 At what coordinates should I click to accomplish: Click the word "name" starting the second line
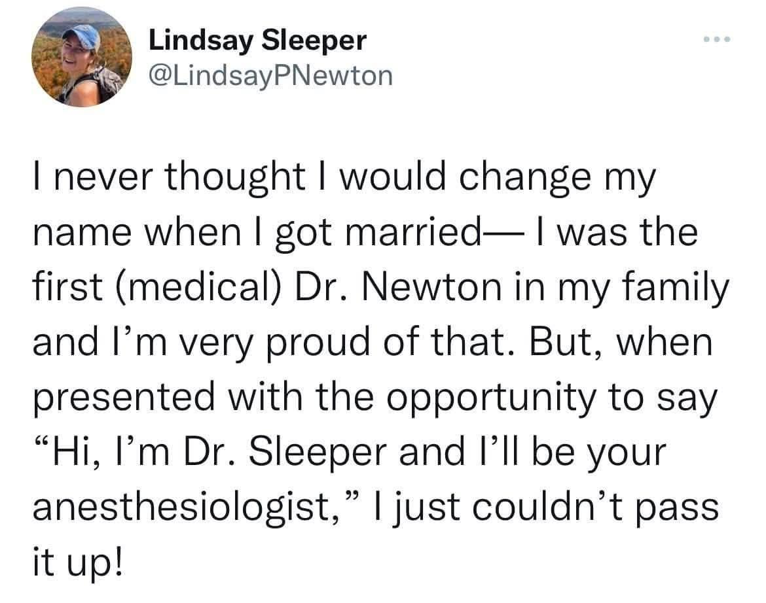pos(77,234)
